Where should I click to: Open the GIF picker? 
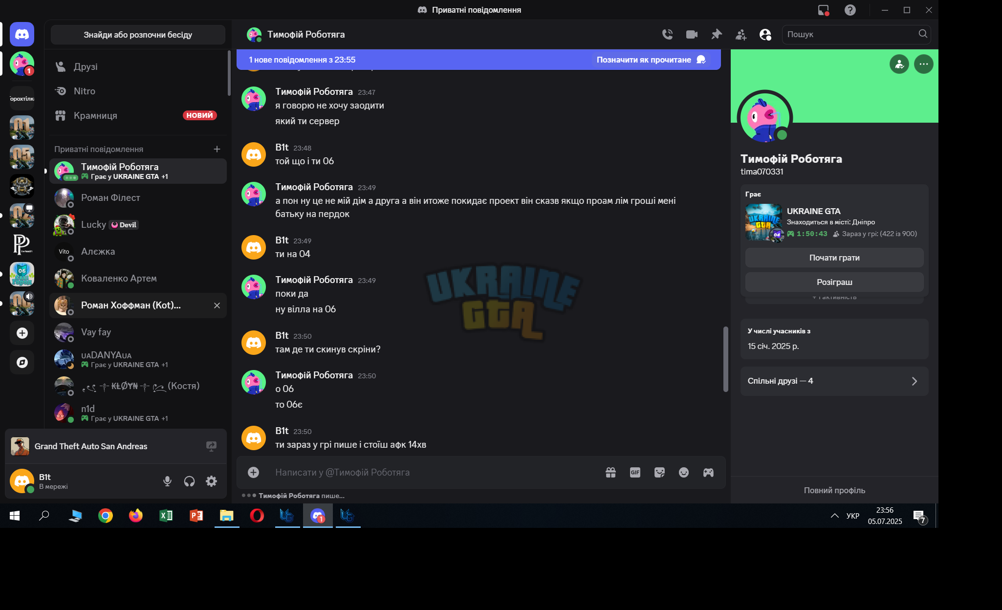click(635, 472)
